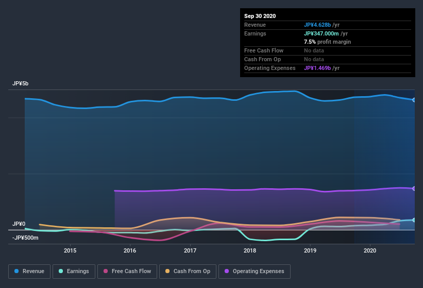
Task: Click the Free Cash Flow row label in the tooltip
Action: 264,50
